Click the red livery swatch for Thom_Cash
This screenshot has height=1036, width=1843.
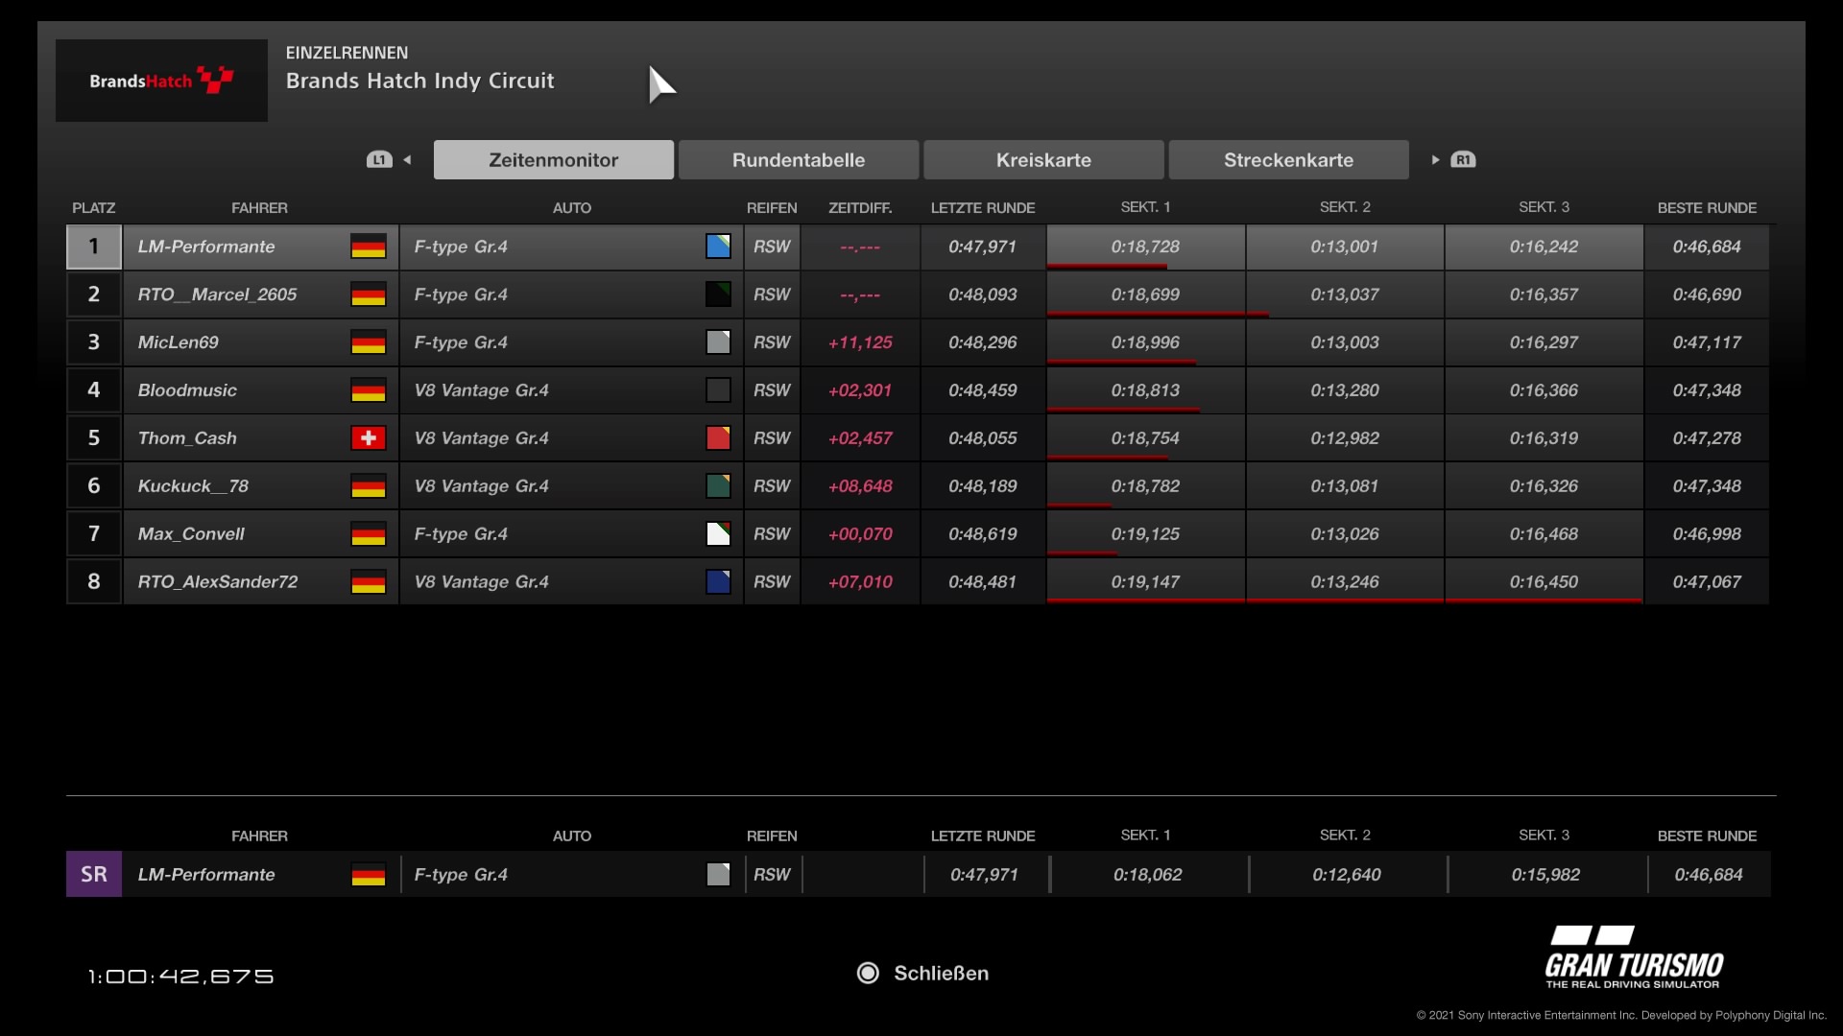click(x=718, y=438)
